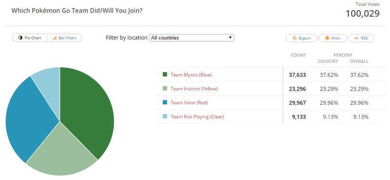Click the orange Export icon

click(x=294, y=38)
